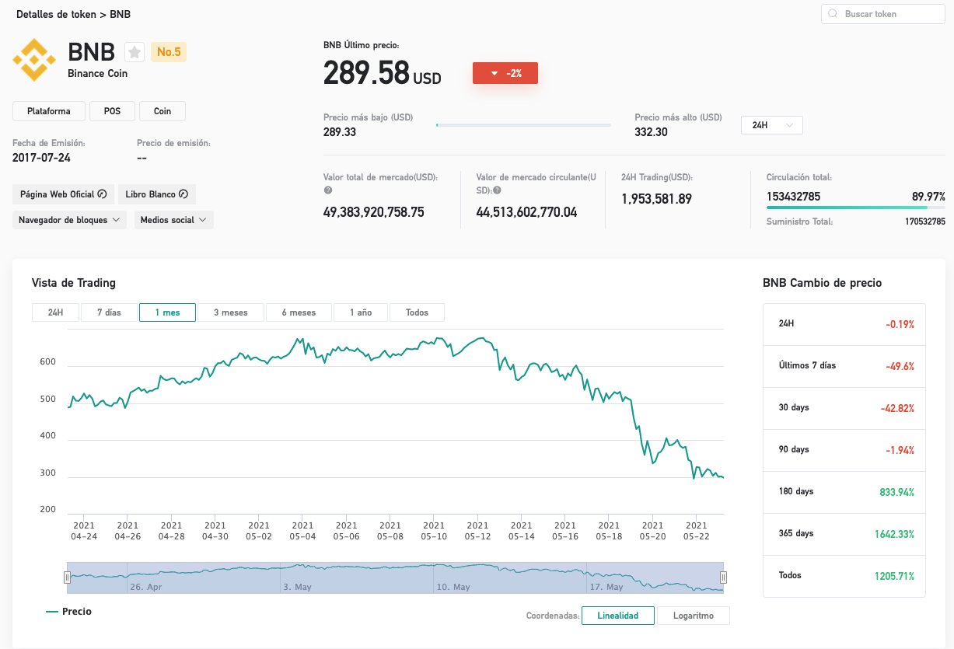
Task: Click the Plataforma tag button
Action: point(49,111)
